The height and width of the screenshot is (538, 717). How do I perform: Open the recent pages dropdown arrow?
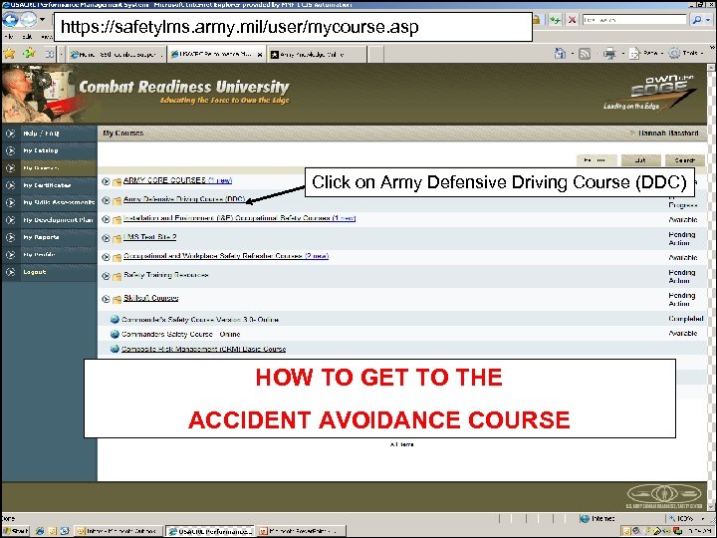tap(43, 20)
